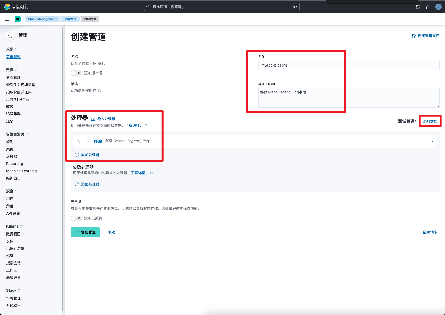Open 迁移 in the sidebar
This screenshot has height=315, width=445.
coord(10,121)
